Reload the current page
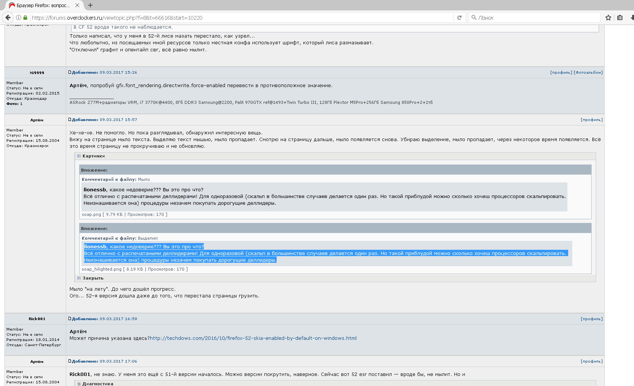 tap(459, 17)
